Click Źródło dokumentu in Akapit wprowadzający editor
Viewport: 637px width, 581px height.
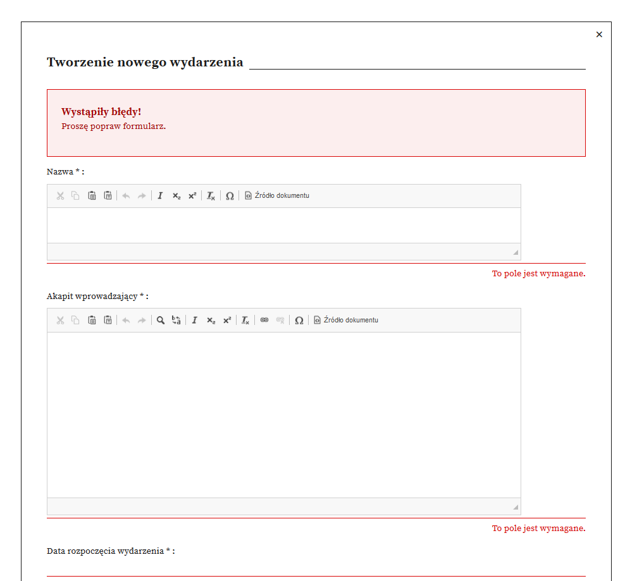coord(346,321)
